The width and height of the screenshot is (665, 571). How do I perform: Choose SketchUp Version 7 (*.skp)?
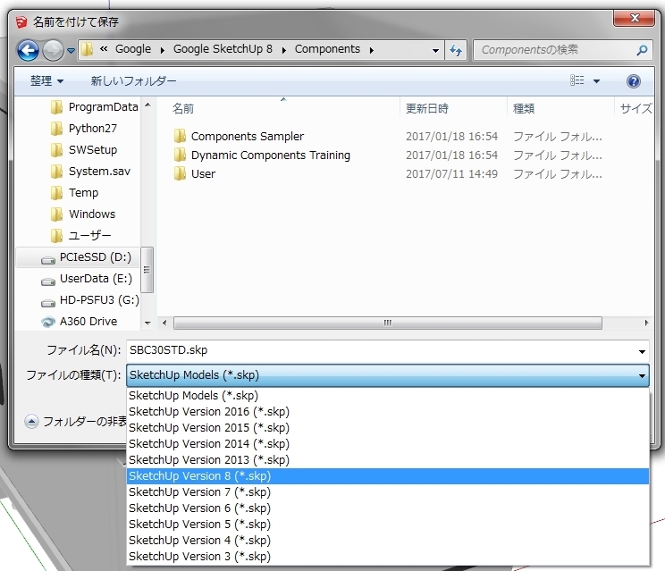tap(388, 492)
